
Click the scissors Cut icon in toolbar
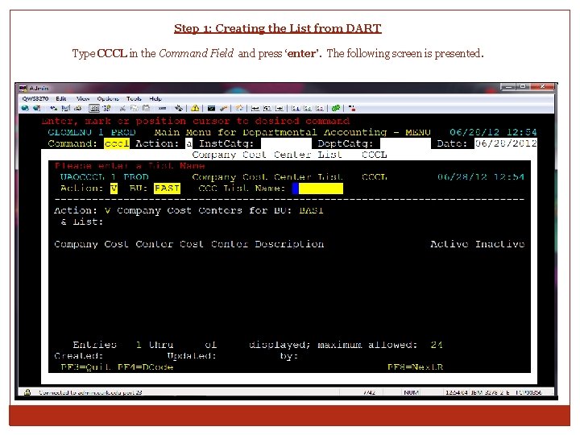[x=122, y=108]
